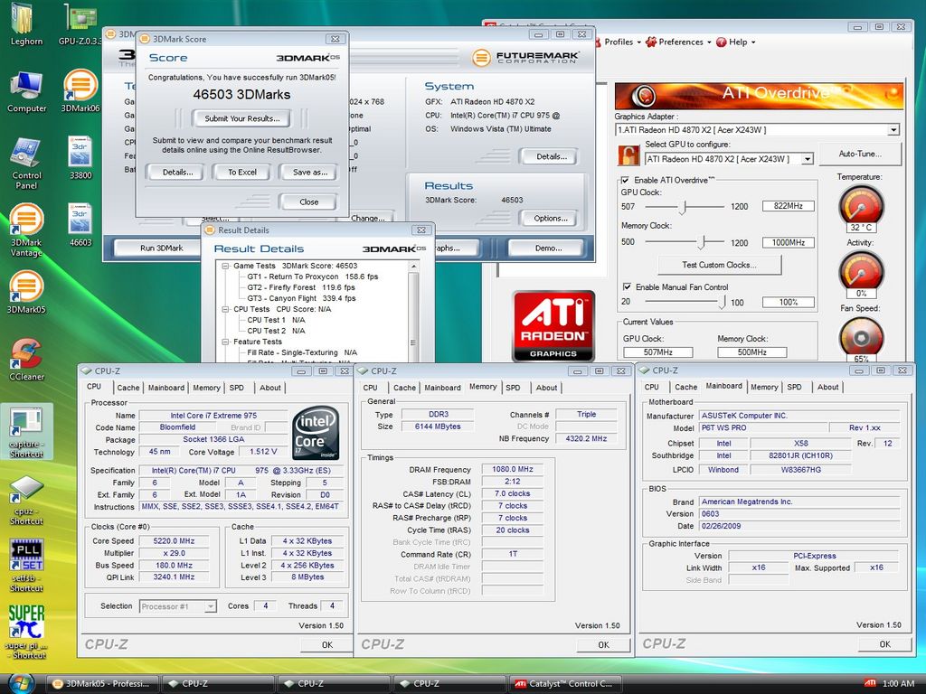The image size is (926, 694).
Task: Select the capture shortcut desktop icon
Action: [26, 433]
